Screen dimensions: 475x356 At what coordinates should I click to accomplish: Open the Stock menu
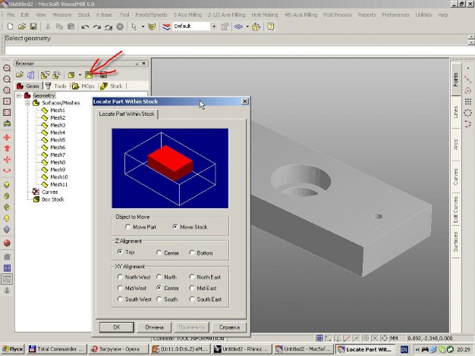[x=84, y=15]
